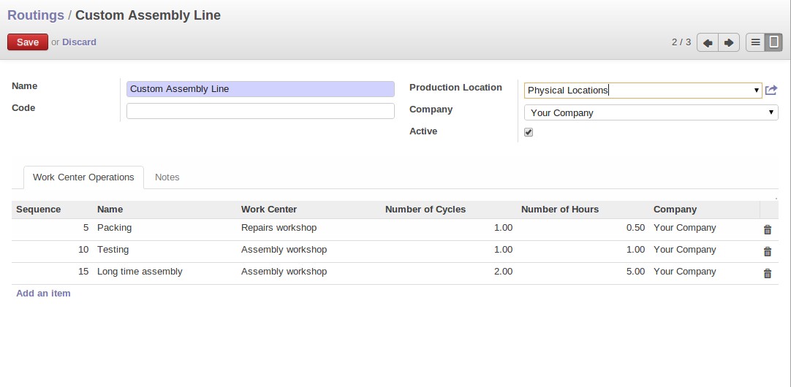
Task: Click the 5.00 hours value
Action: tap(635, 272)
